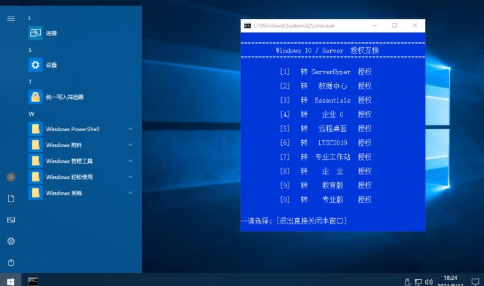Click option [8] 转 企 业 授权 line
This screenshot has height=286, width=484.
click(326, 171)
